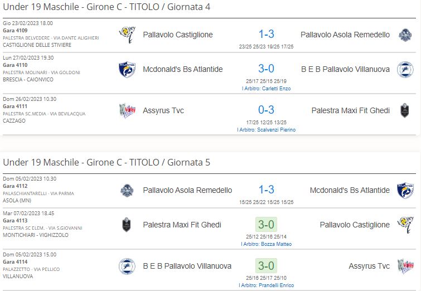
Task: Open the 0-3 score of Assyrus Tvc match
Action: [267, 110]
